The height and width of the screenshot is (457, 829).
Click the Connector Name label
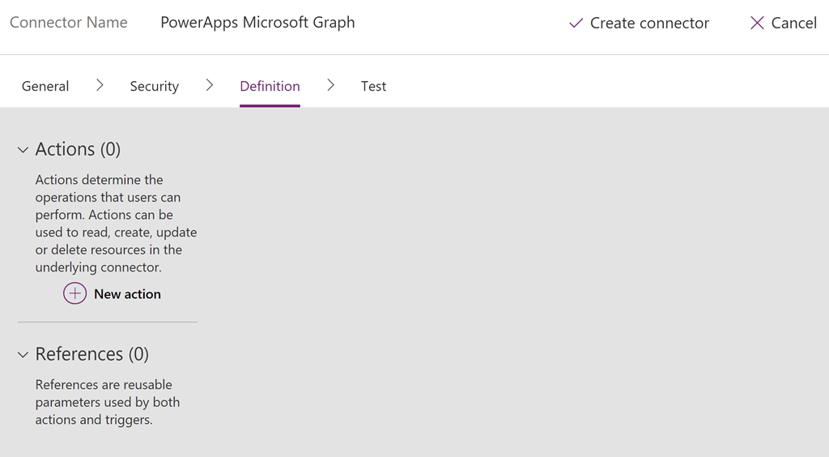(69, 22)
